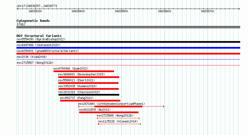
Task: Click the nsv6021809 (Wu2021) label
Action: point(95,110)
